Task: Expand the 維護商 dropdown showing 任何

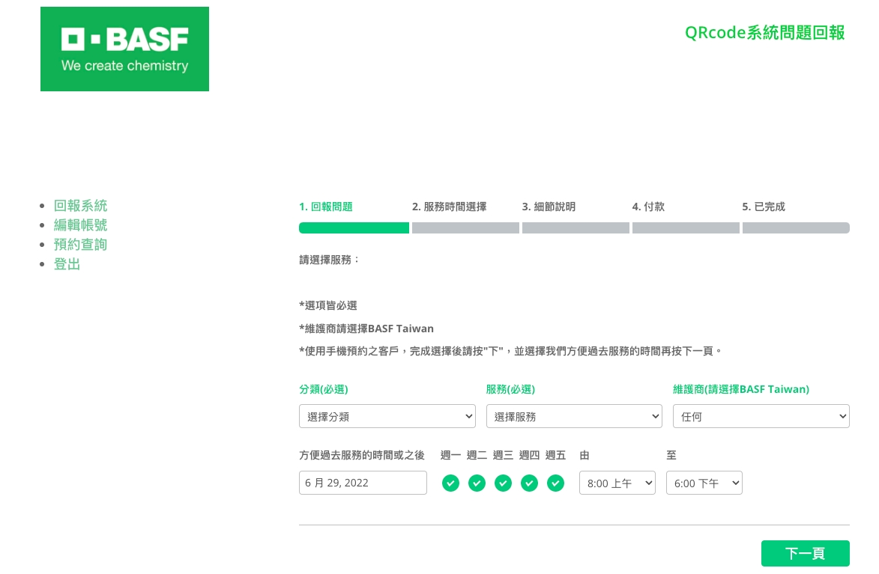Action: 761,416
